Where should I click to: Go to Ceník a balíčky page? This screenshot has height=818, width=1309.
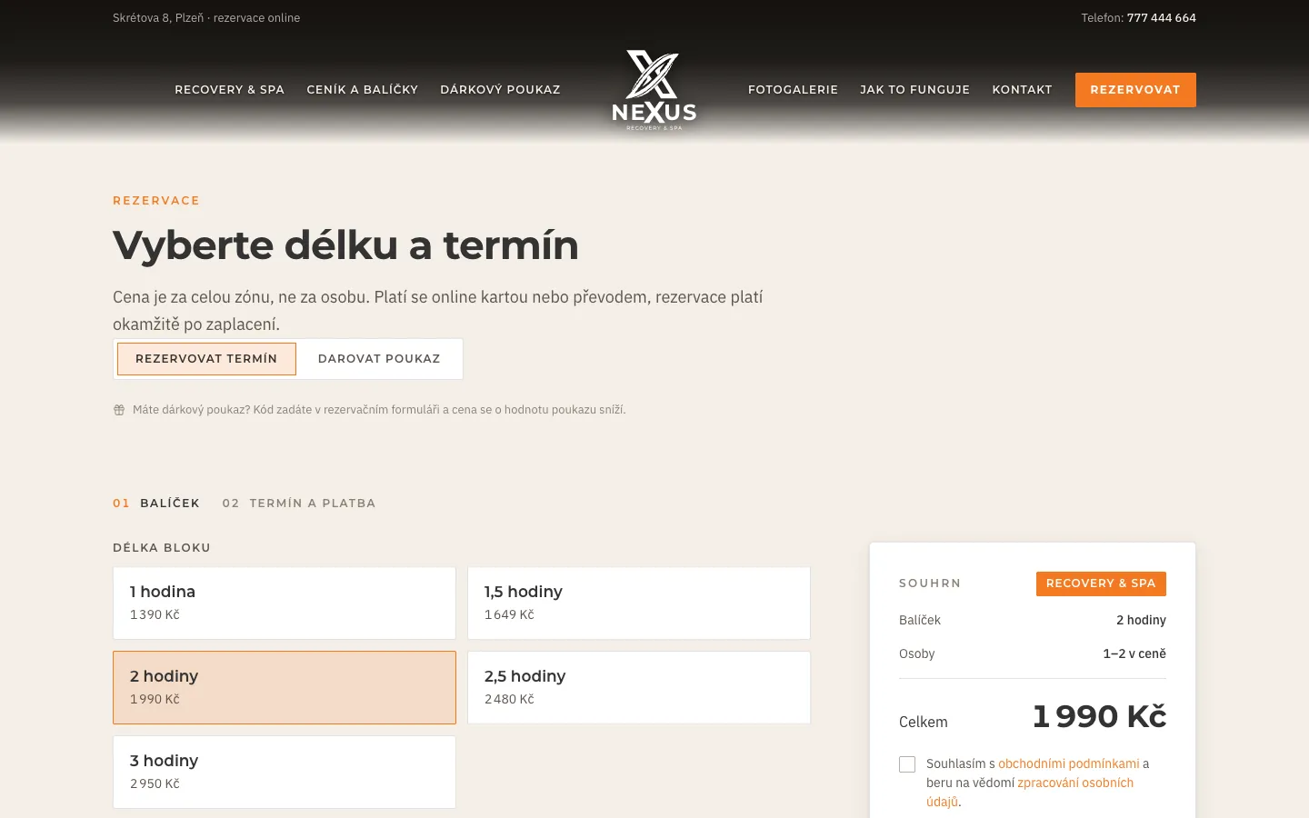click(363, 90)
